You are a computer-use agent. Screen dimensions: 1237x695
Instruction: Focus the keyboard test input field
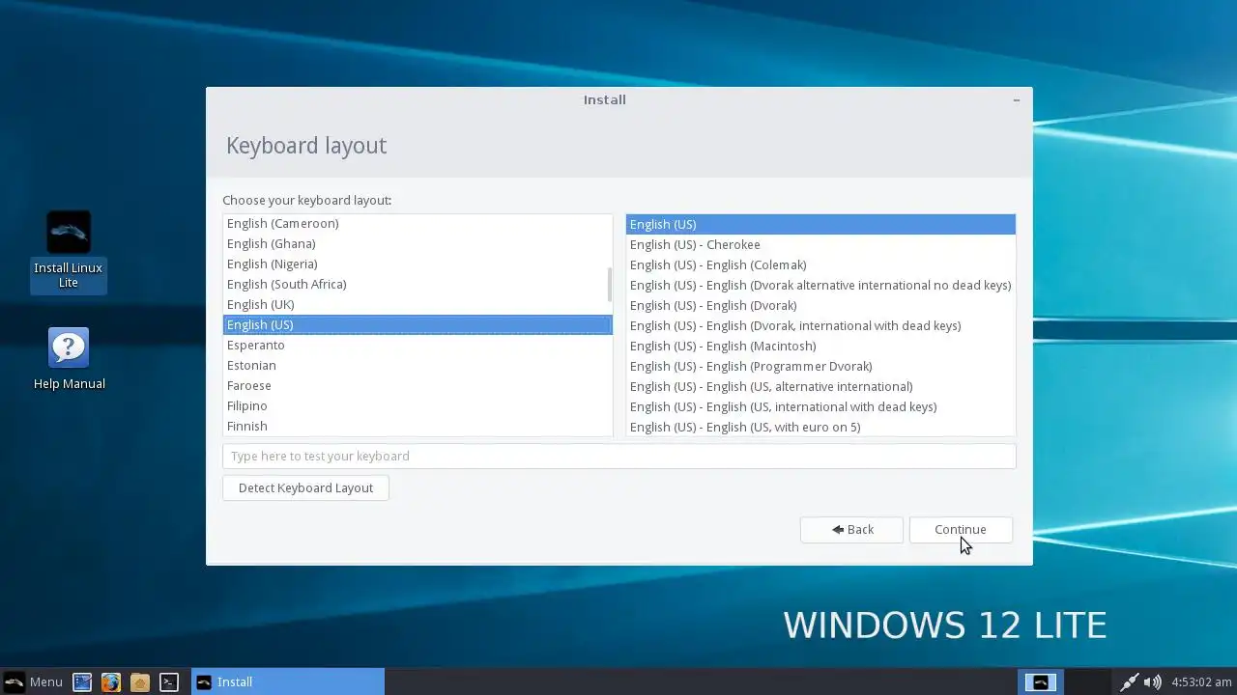click(618, 456)
